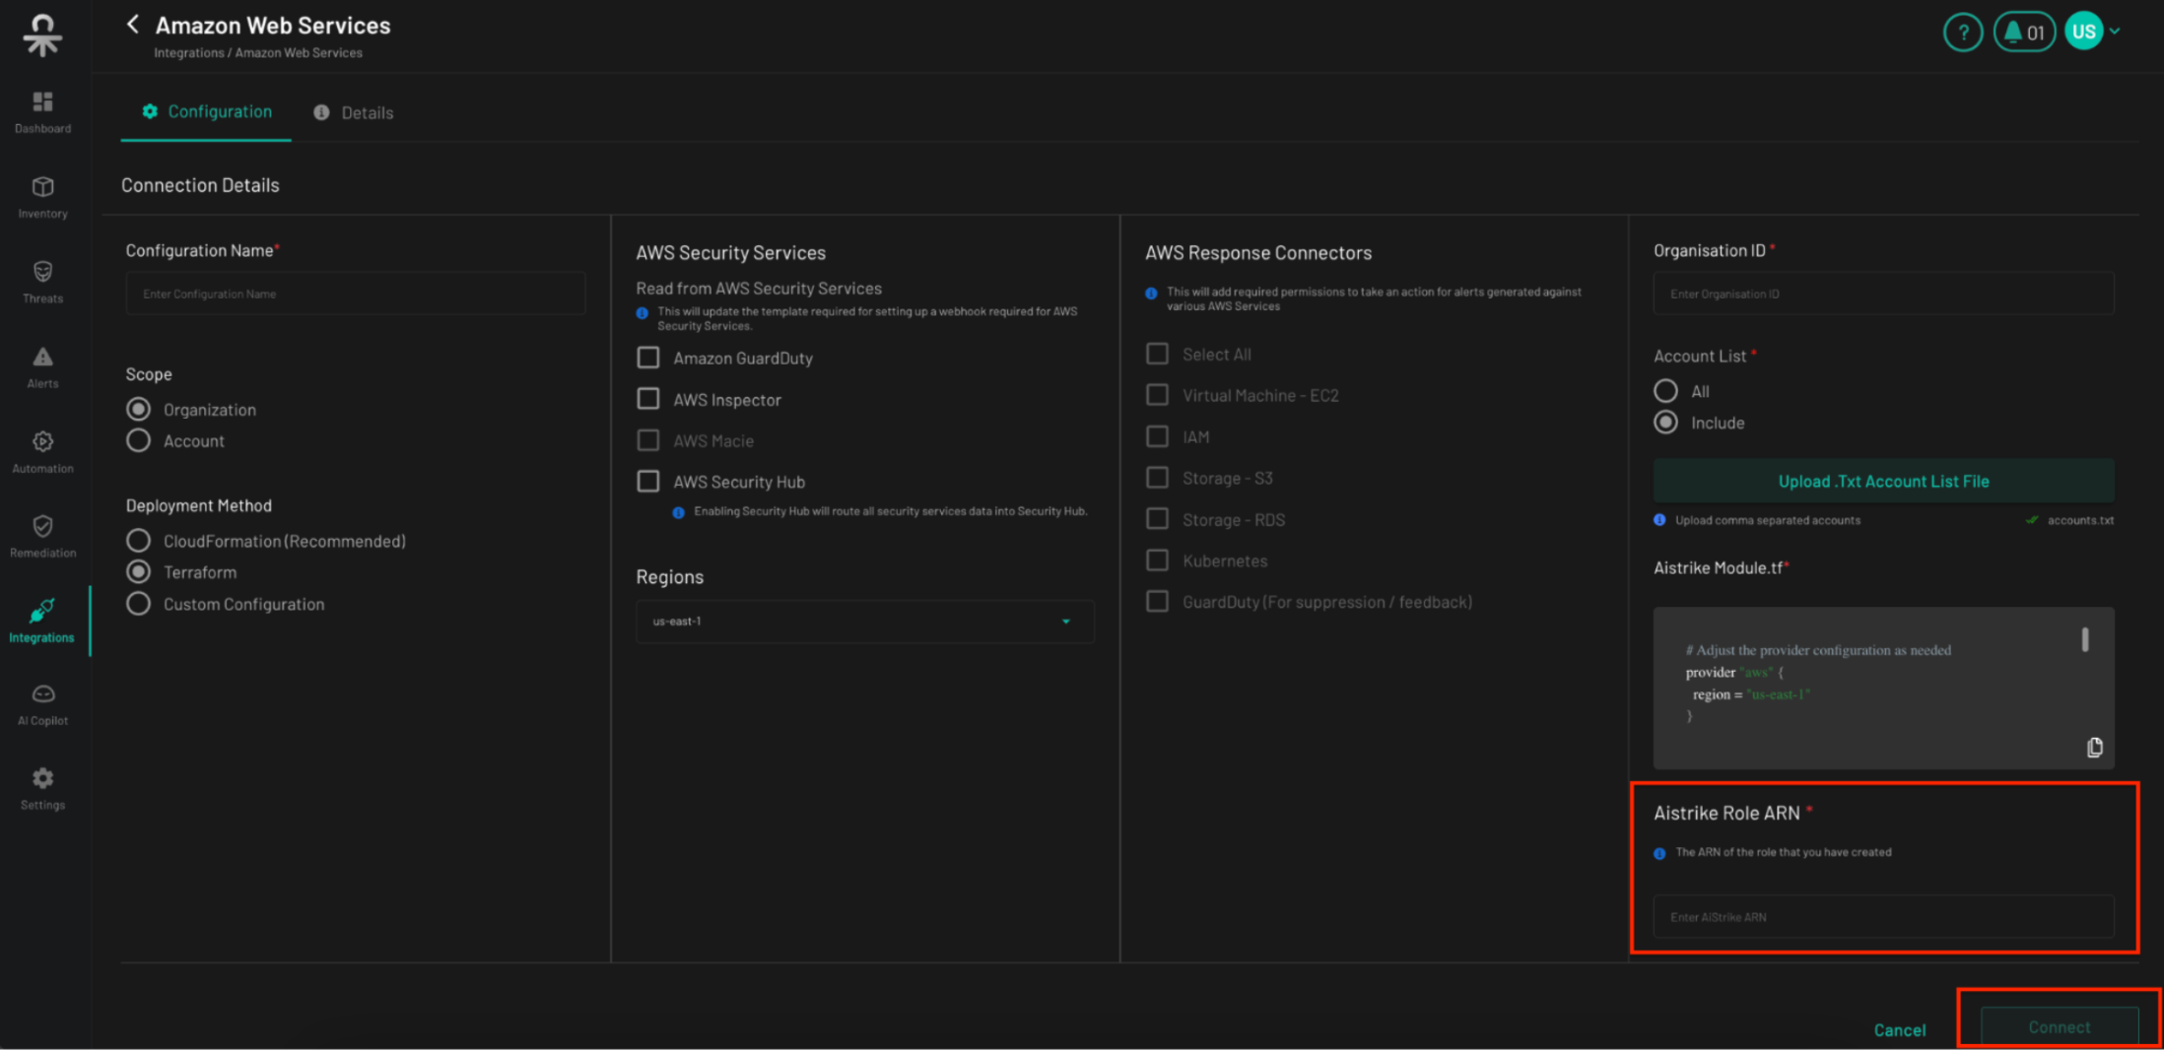Click the Connect button
Viewport: 2164px width, 1050px height.
(2060, 1027)
